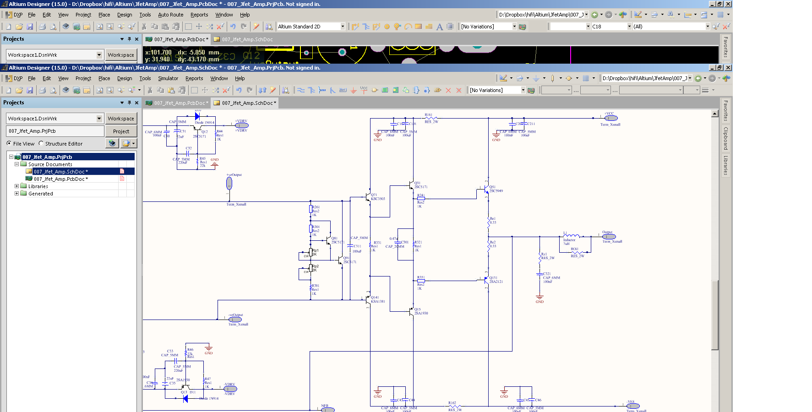Click the hierarchy up/down navigation arrows icon

262,90
